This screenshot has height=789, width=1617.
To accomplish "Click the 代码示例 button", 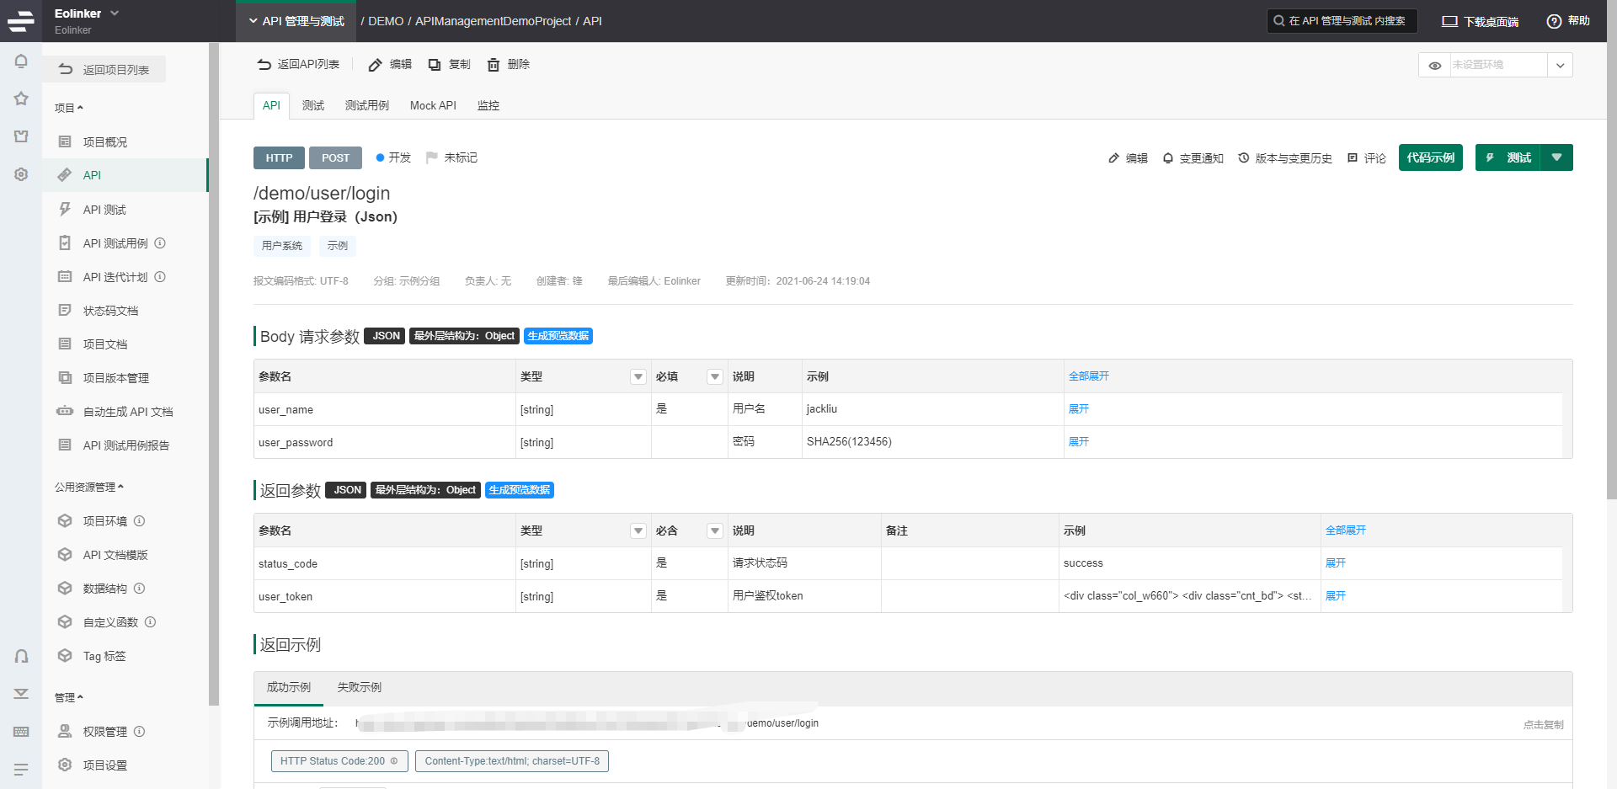I will (1431, 157).
